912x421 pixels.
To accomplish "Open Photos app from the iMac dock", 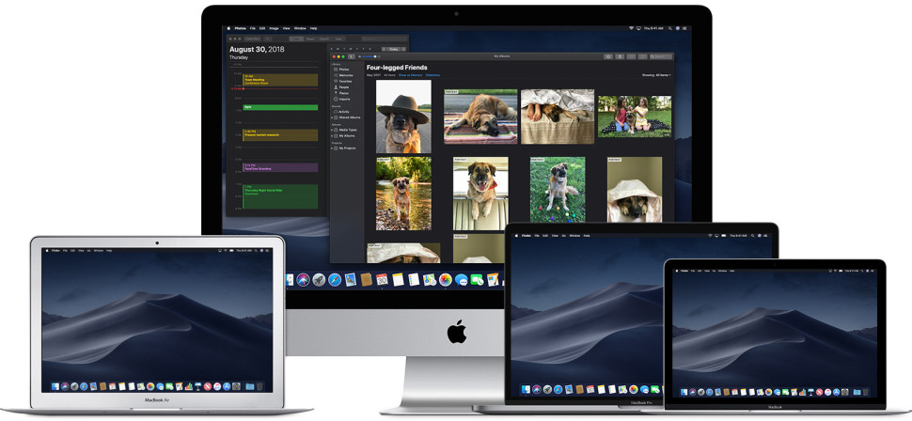I will coord(446,280).
